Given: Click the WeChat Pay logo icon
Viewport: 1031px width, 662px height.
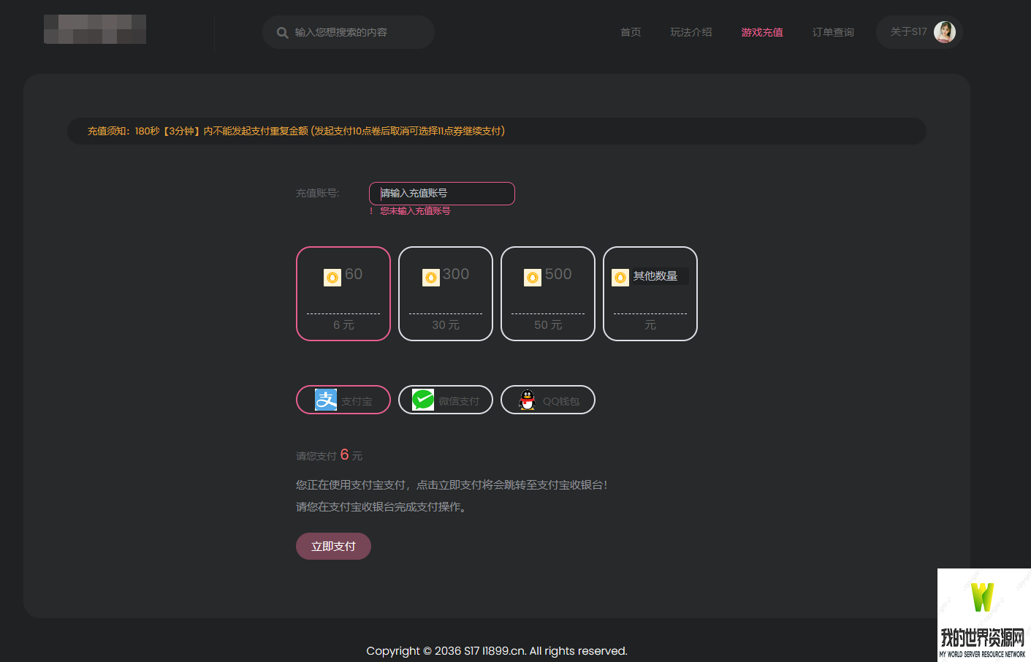Looking at the screenshot, I should click(x=423, y=400).
